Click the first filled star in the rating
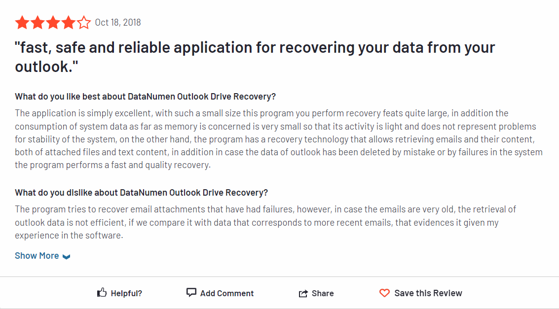The width and height of the screenshot is (559, 309). (x=23, y=22)
